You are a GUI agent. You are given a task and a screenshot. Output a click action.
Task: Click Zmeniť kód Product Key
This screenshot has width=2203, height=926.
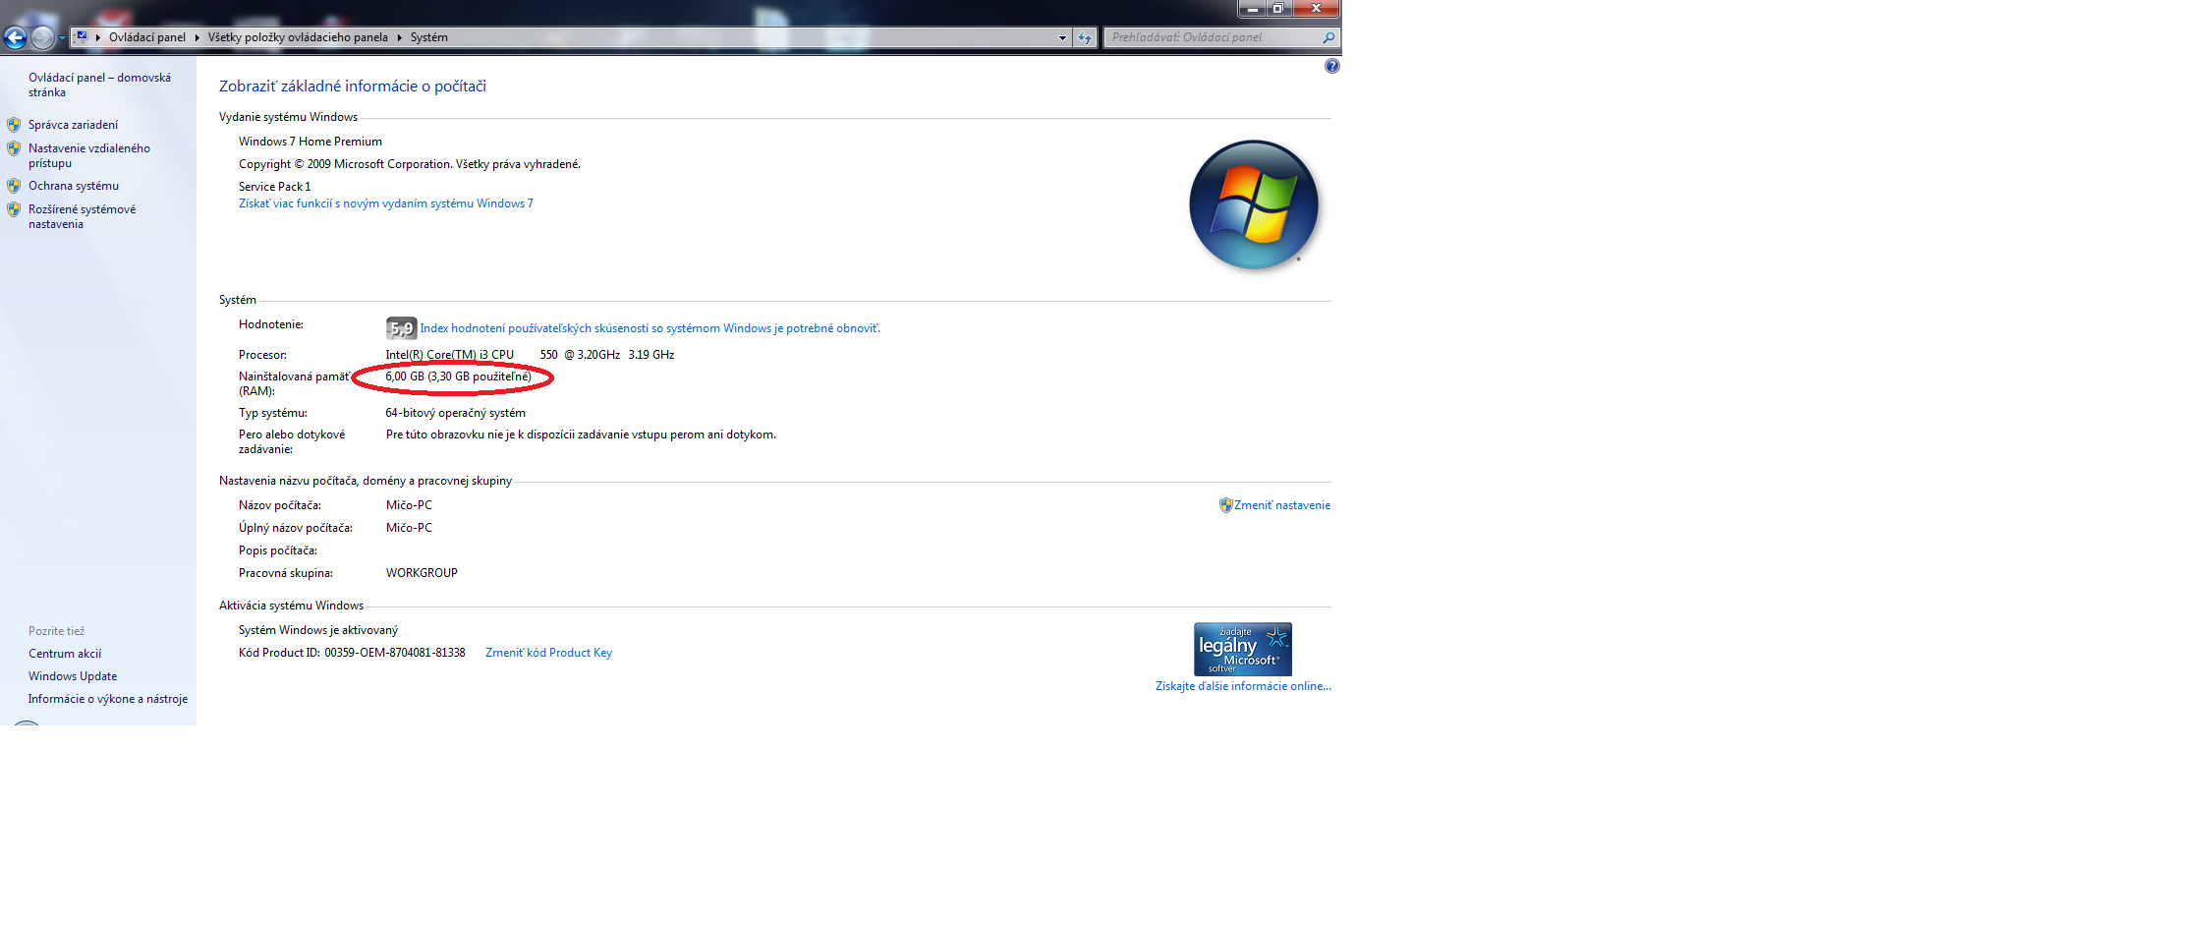tap(548, 653)
